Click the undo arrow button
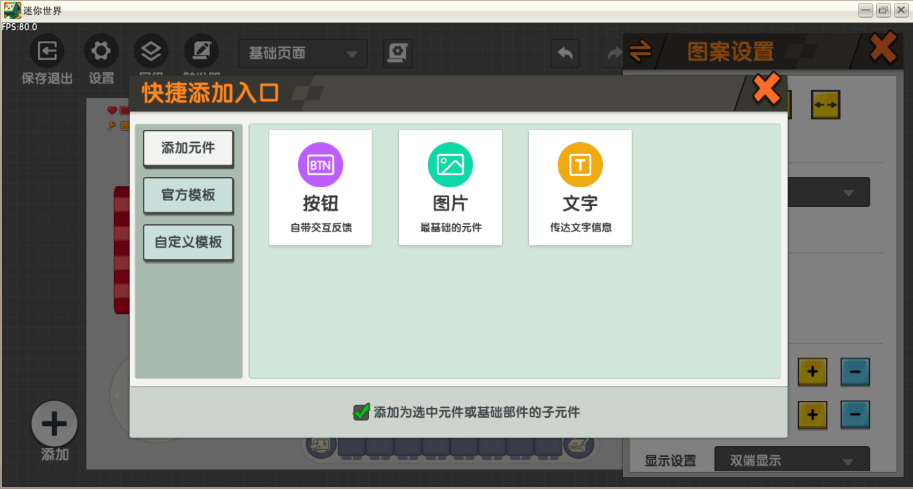Viewport: 913px width, 489px height. pos(565,53)
